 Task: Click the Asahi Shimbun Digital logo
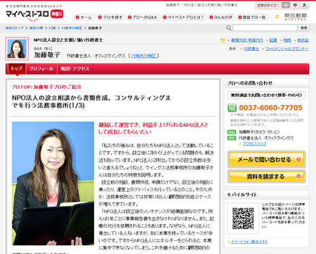tap(295, 17)
